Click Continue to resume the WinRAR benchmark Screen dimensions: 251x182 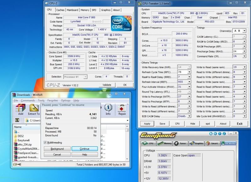point(85,149)
